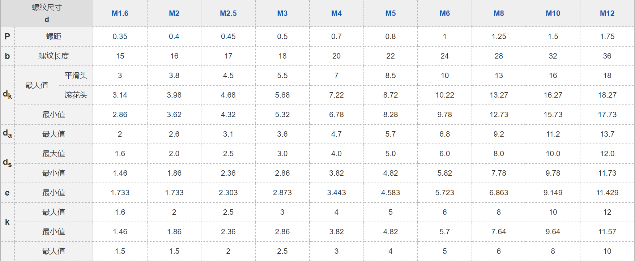Viewport: 635px width, 261px height.
Task: Select the 13.27 knurled head value
Action: (x=499, y=95)
